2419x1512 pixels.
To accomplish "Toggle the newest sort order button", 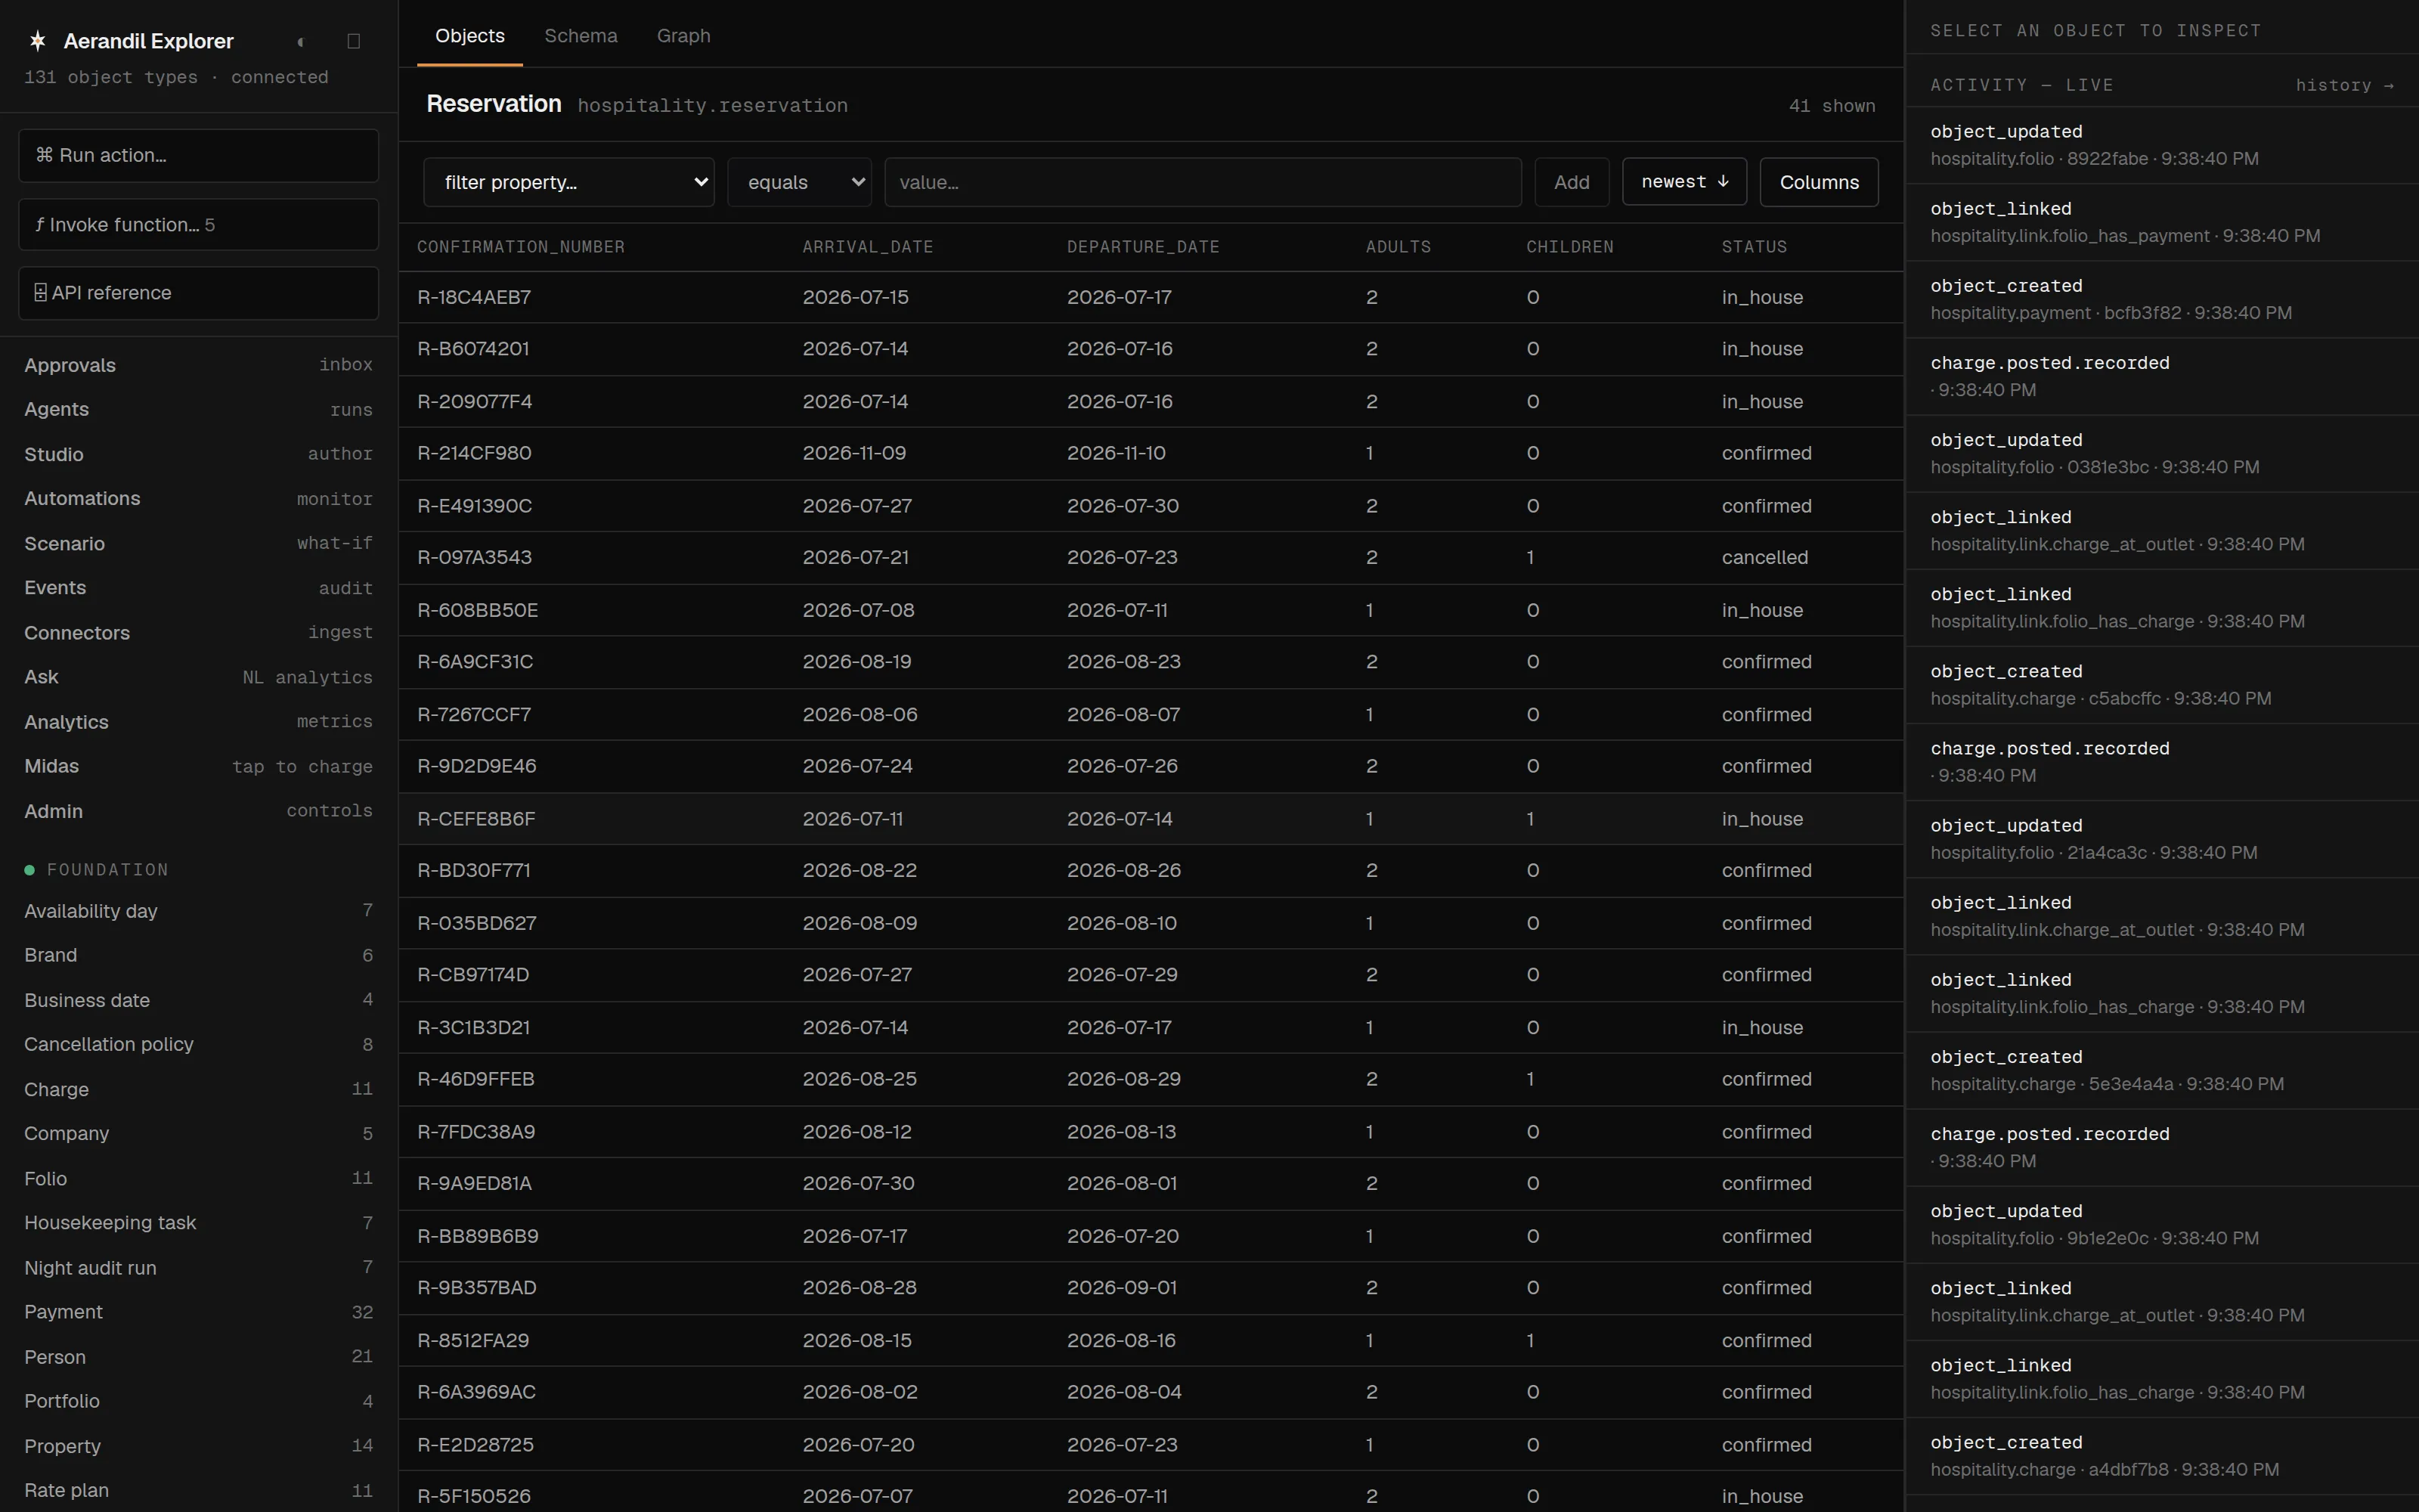I will pyautogui.click(x=1684, y=181).
